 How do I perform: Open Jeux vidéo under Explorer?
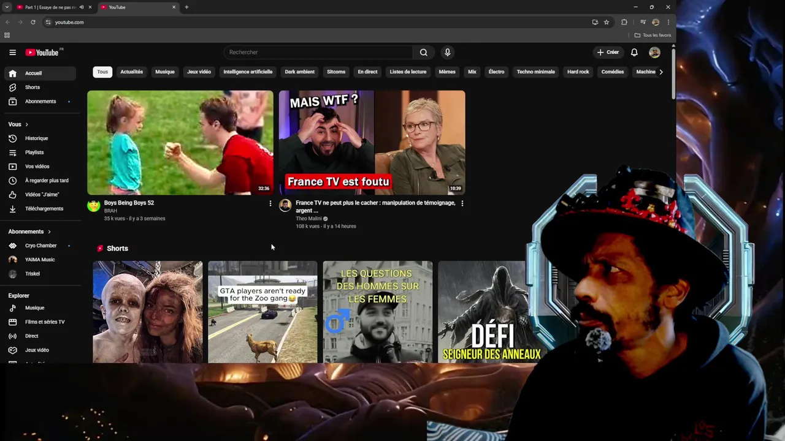pos(40,350)
